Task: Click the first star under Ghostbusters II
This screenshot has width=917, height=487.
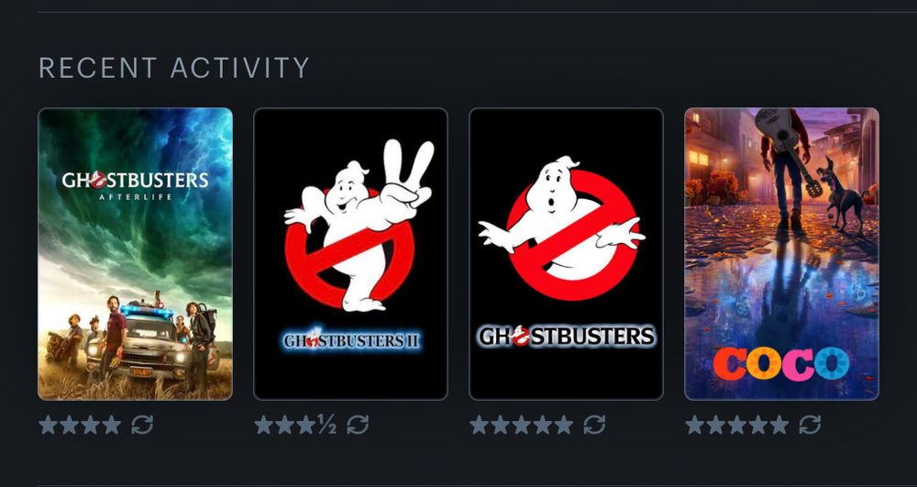Action: point(264,425)
